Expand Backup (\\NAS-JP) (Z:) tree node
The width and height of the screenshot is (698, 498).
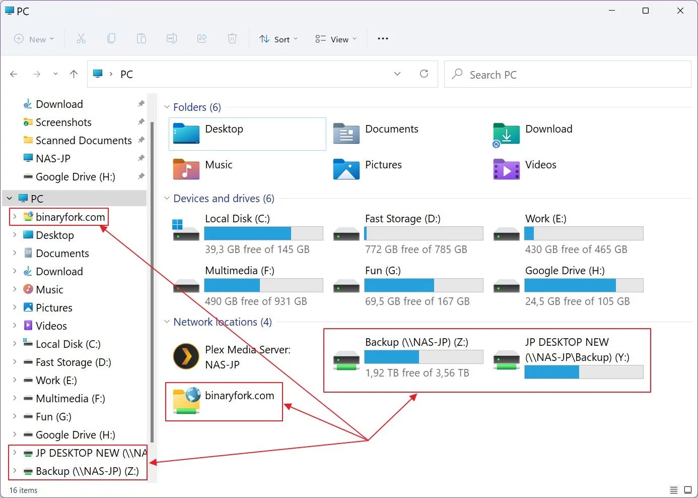coord(15,471)
